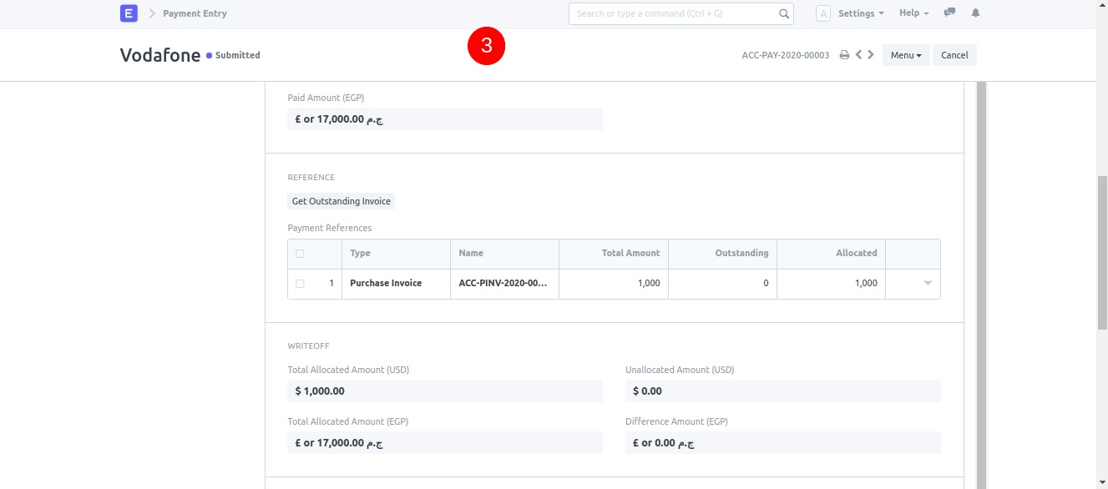
Task: Open Payment Entry breadcrumb link
Action: click(x=195, y=13)
